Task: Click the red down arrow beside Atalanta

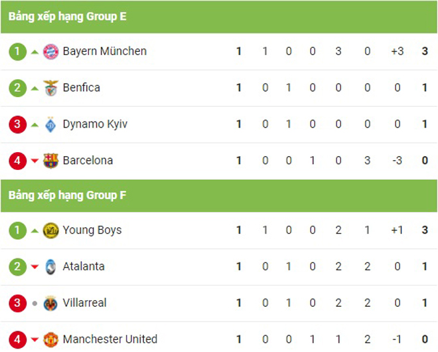Action: pos(35,267)
